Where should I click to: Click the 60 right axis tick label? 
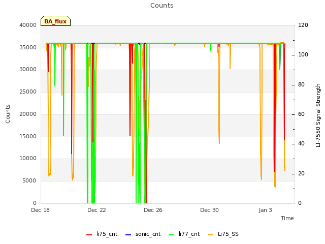(301, 114)
